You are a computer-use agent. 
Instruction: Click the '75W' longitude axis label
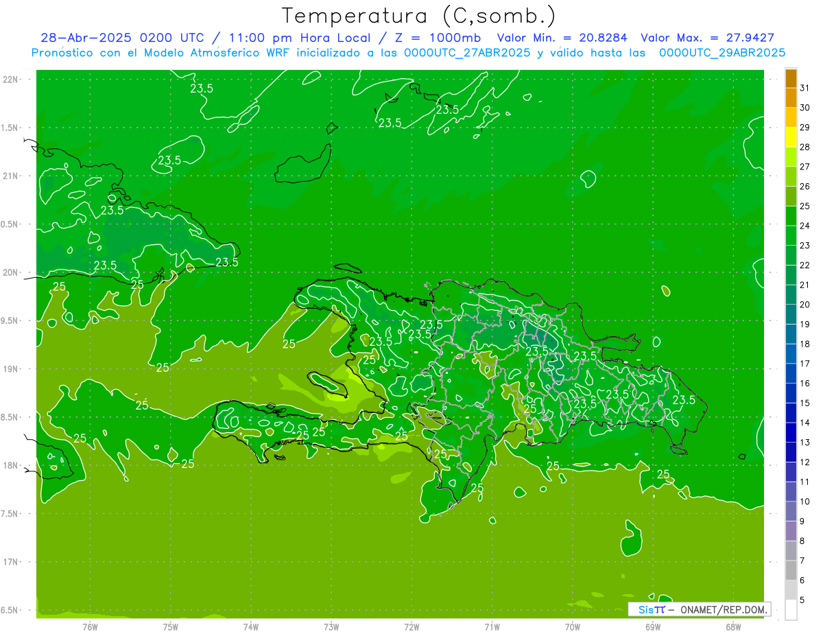click(x=171, y=627)
